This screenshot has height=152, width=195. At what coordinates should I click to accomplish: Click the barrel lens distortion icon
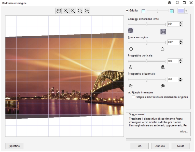coord(131,31)
